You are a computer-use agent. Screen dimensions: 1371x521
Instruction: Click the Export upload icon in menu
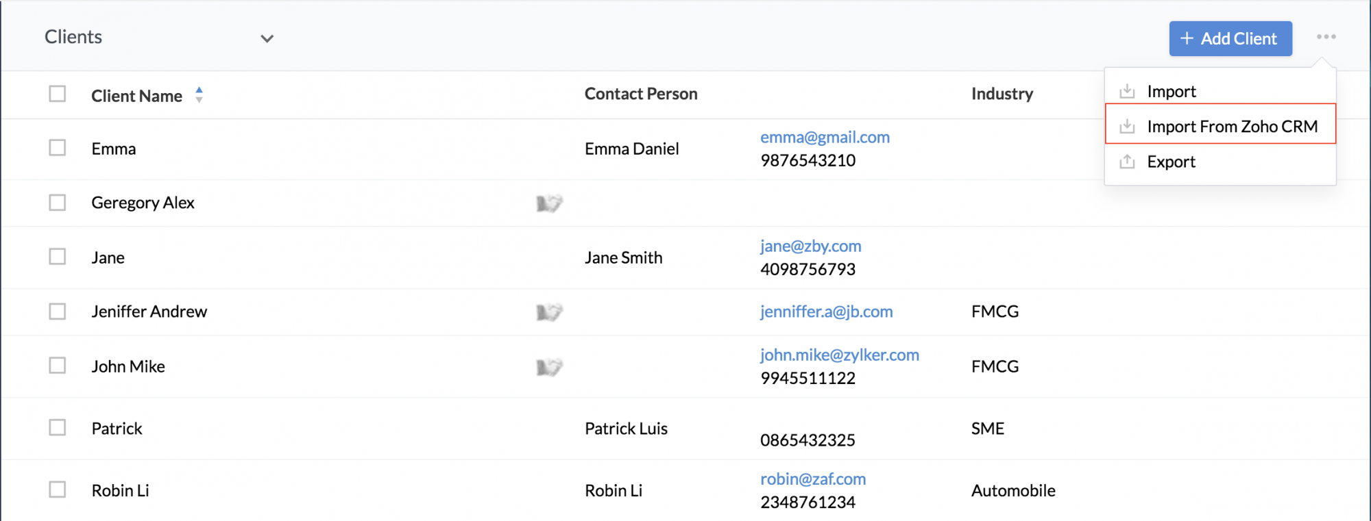1127,162
